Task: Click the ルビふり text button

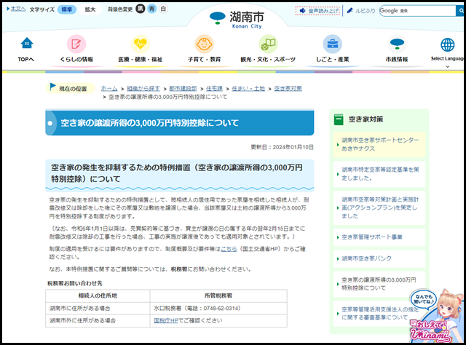Action: [x=366, y=11]
